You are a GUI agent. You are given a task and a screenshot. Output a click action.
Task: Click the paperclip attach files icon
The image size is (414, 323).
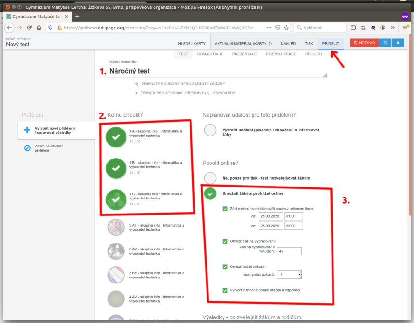click(137, 84)
